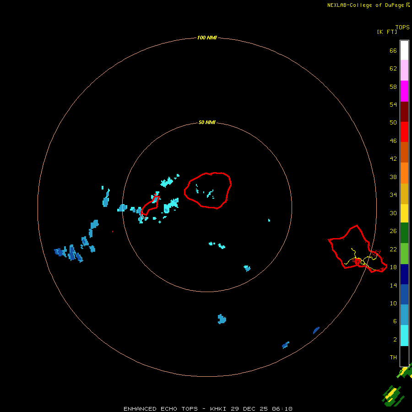The image size is (412, 412).
Task: Click the 42 value on the legend
Action: click(393, 159)
